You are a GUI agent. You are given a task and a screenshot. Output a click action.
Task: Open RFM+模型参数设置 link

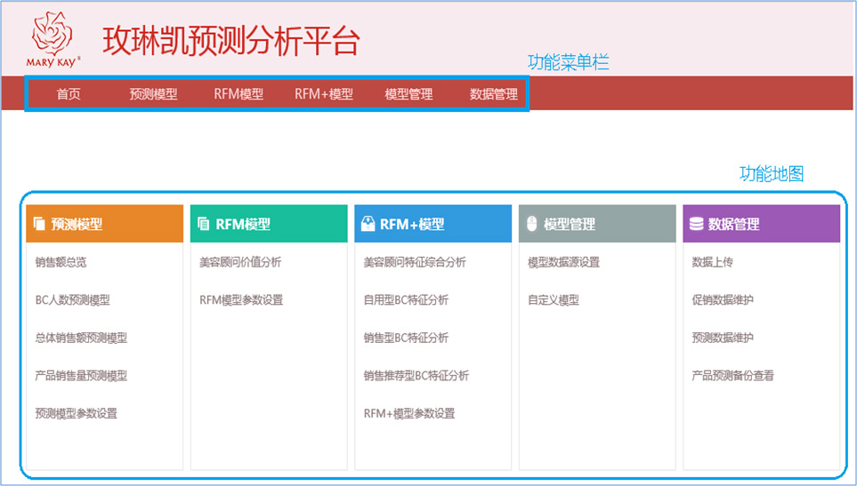[409, 413]
